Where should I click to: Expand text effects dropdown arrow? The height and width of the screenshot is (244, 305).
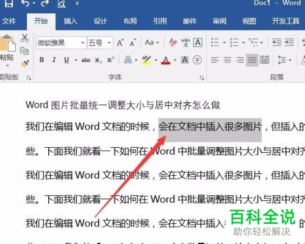(x=136, y=60)
